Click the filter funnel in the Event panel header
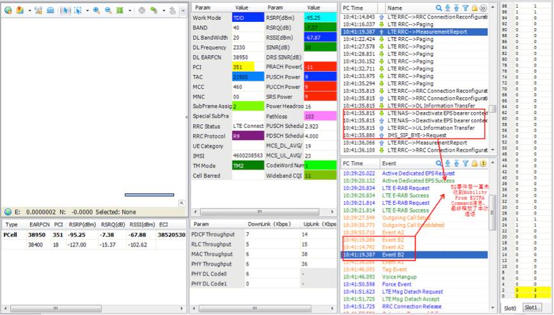Image resolution: width=554 pixels, height=315 pixels. click(466, 163)
